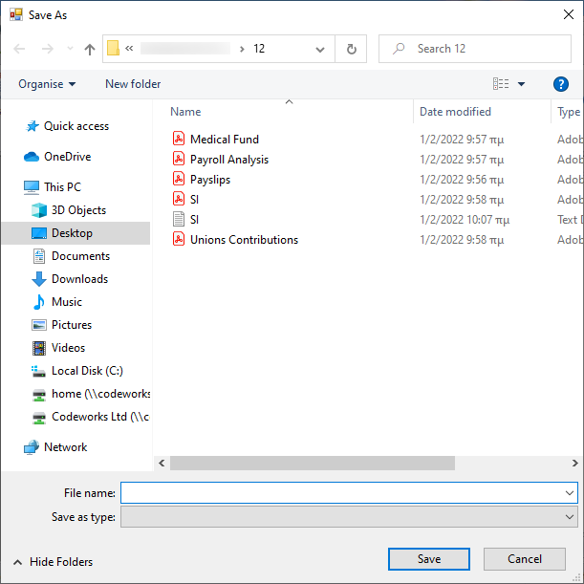Select the home network drive
584x584 pixels.
click(x=91, y=394)
